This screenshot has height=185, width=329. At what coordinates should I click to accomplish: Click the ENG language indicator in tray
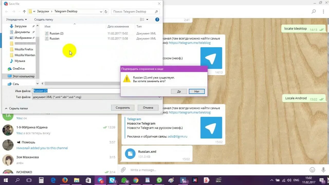(x=296, y=180)
